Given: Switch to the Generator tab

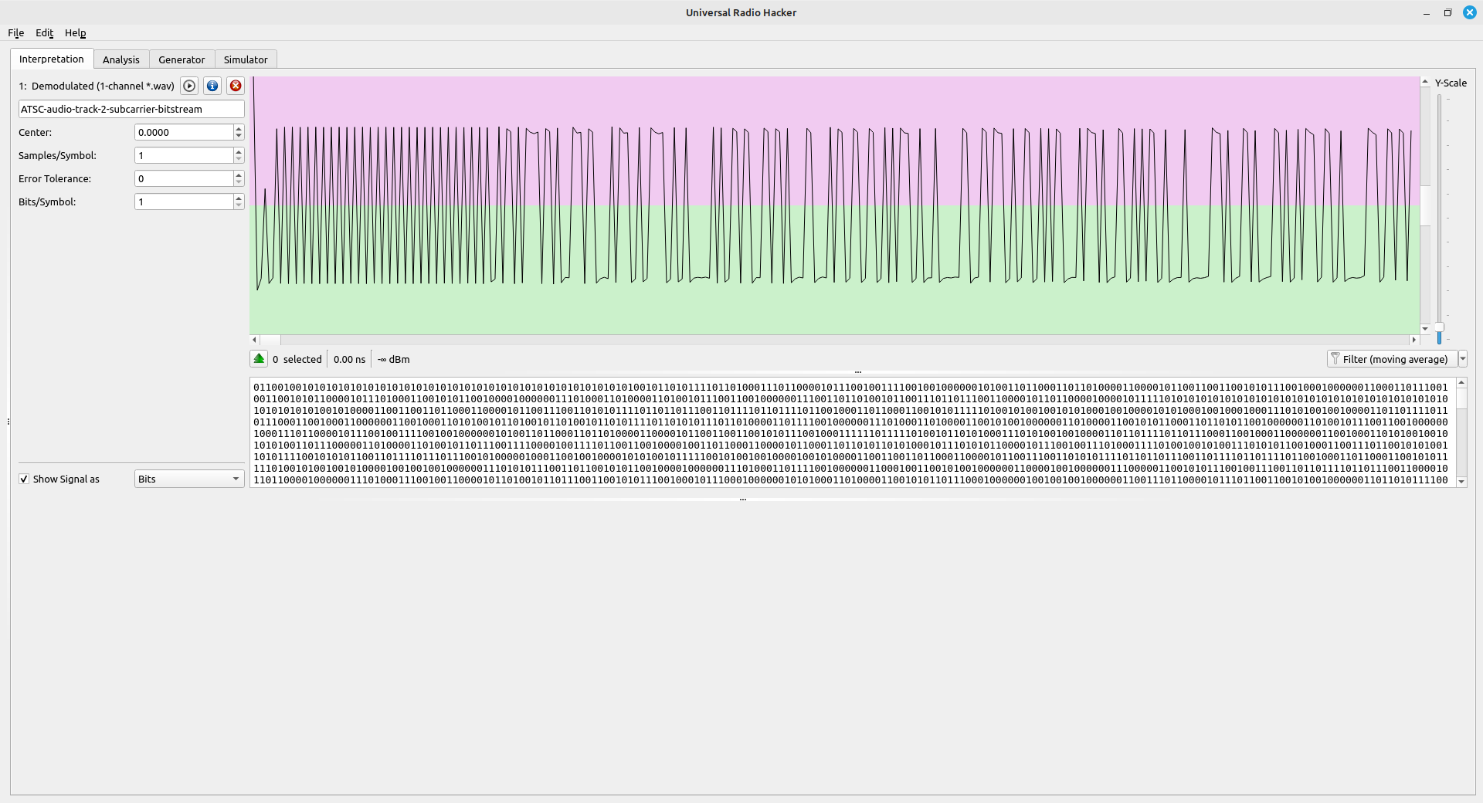Looking at the screenshot, I should pos(182,59).
